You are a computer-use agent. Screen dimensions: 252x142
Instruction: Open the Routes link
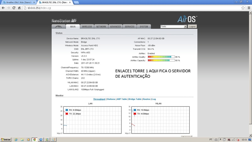tap(146, 99)
